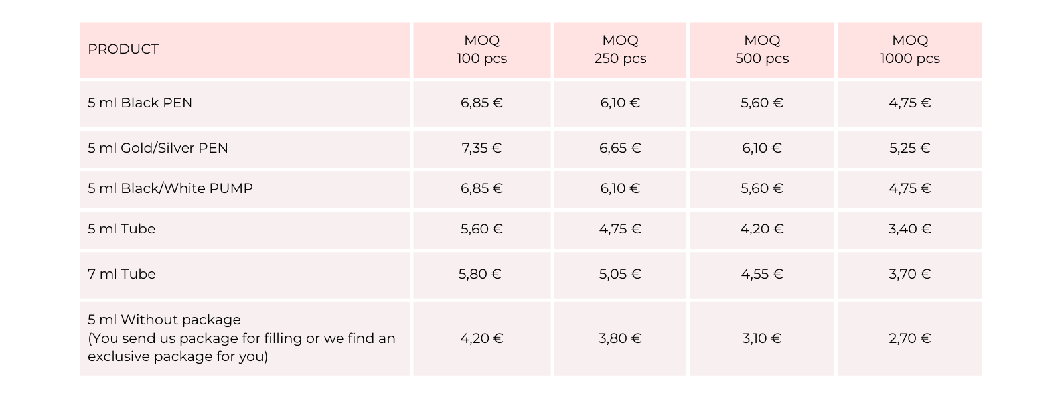The width and height of the screenshot is (1062, 398).
Task: Click the 2,70 € price cell
Action: 910,338
